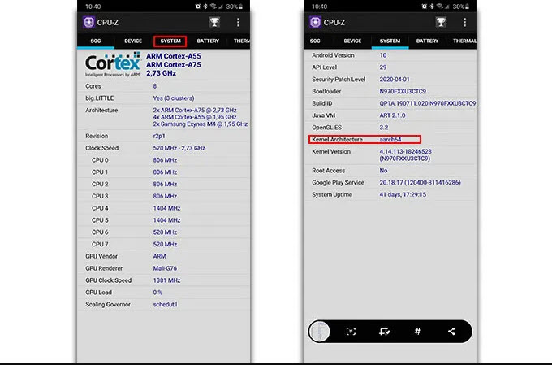Viewport: 552px width, 365px height.
Task: Select '2x ARM Cortex-A75 @ 2,73 GHz' line
Action: click(195, 110)
